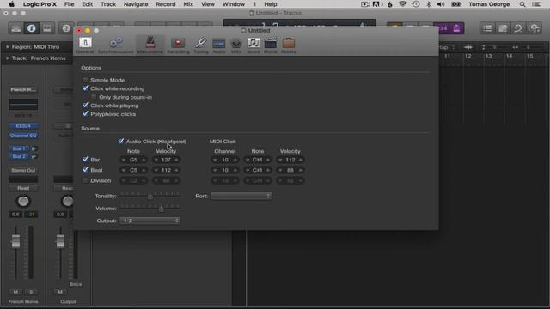Image resolution: width=550 pixels, height=309 pixels.
Task: Decrease Beat MIDI velocity 88 stepper
Action: pyautogui.click(x=280, y=170)
